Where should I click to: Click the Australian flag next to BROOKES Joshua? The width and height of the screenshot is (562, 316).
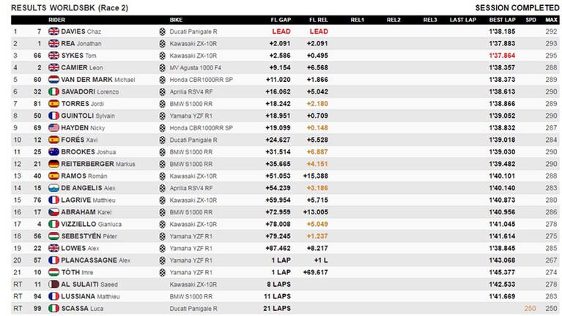(53, 151)
